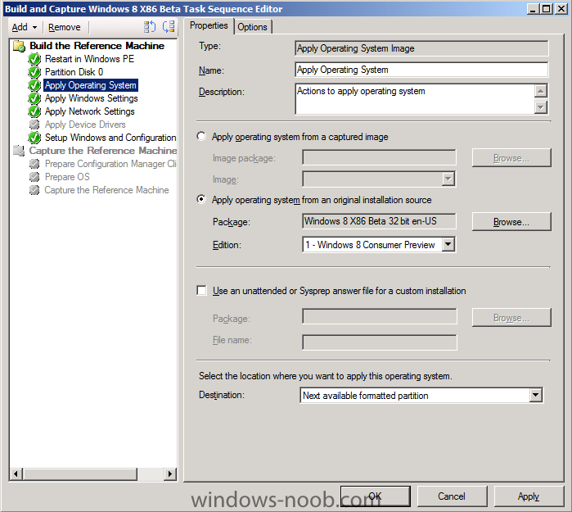
Task: Minimize the Task Sequence Editor window
Action: (533, 9)
